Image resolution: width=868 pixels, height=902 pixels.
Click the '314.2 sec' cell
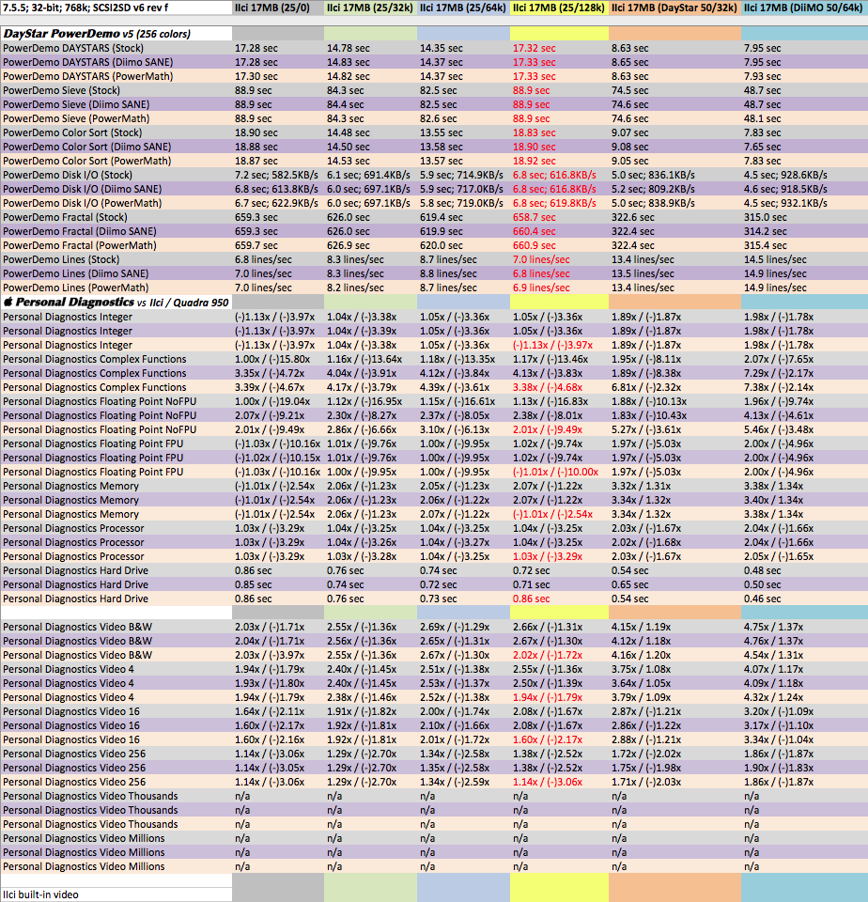765,231
